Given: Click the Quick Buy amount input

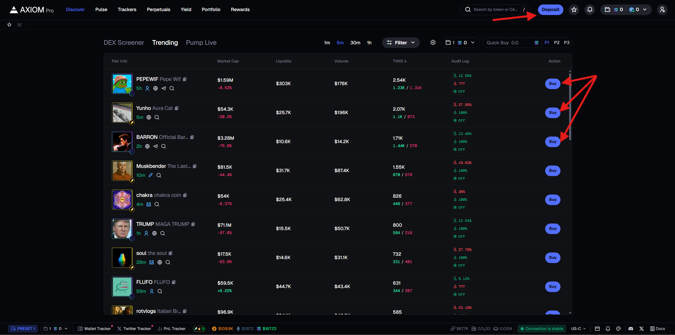Looking at the screenshot, I should (x=512, y=43).
